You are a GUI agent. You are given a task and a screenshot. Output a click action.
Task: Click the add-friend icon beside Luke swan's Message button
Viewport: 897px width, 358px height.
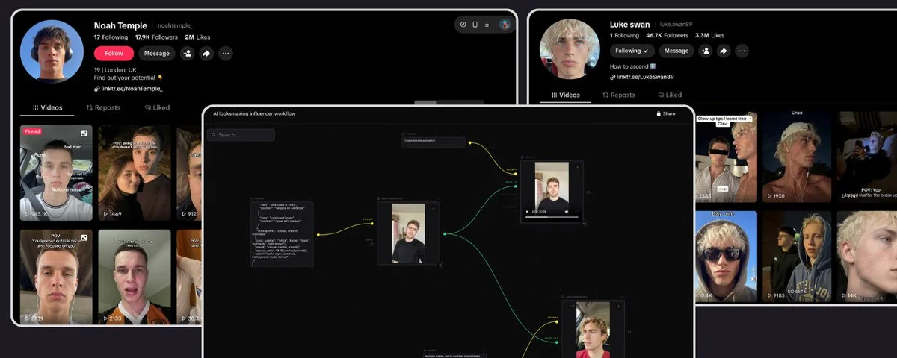[705, 51]
